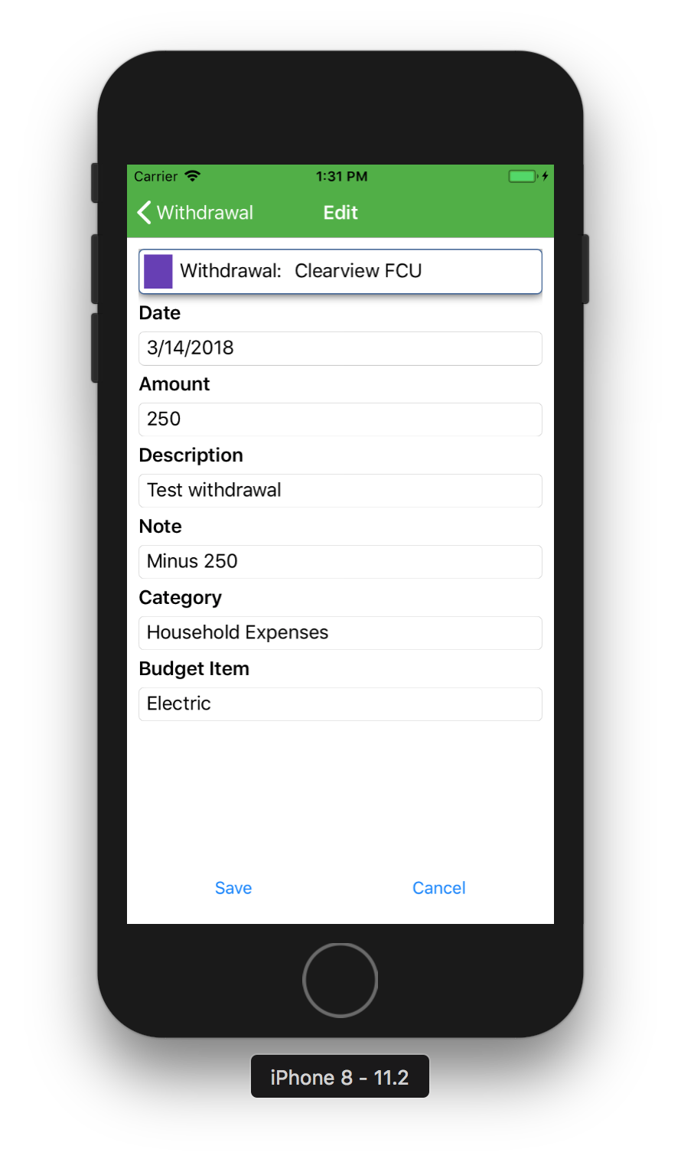
Task: Open Category picker 'Household Expenses'
Action: point(340,633)
